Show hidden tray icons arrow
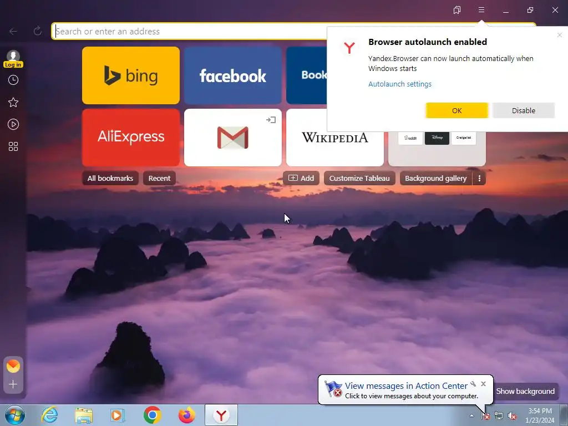The image size is (568, 426). 471,416
